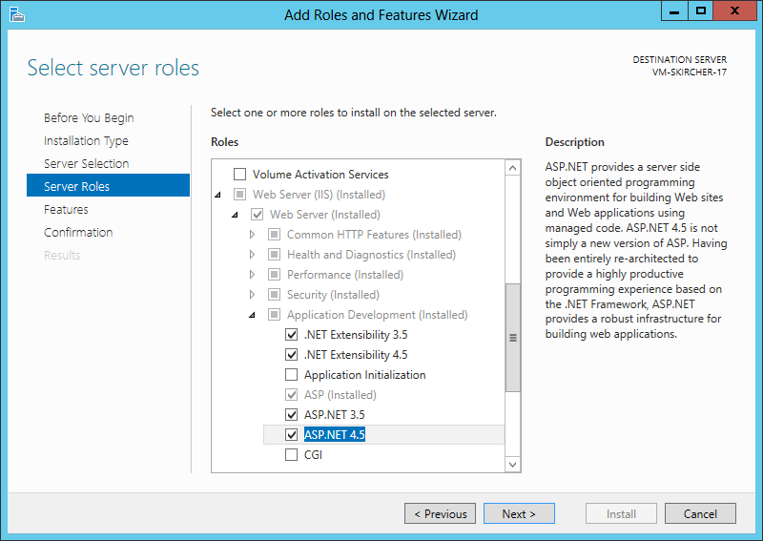Expand Health and Diagnostics node
The image size is (763, 541).
click(252, 255)
